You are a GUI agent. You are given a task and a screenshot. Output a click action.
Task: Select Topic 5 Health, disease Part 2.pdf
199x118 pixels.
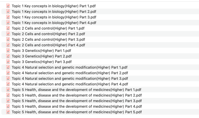pyautogui.click(x=77, y=95)
